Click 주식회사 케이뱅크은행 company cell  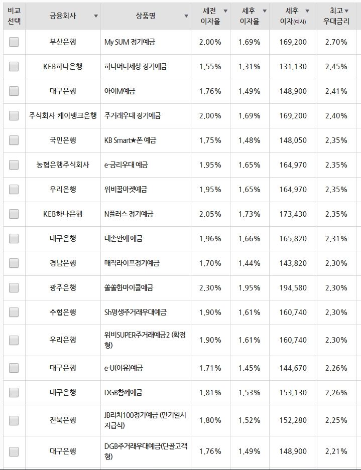pyautogui.click(x=63, y=116)
